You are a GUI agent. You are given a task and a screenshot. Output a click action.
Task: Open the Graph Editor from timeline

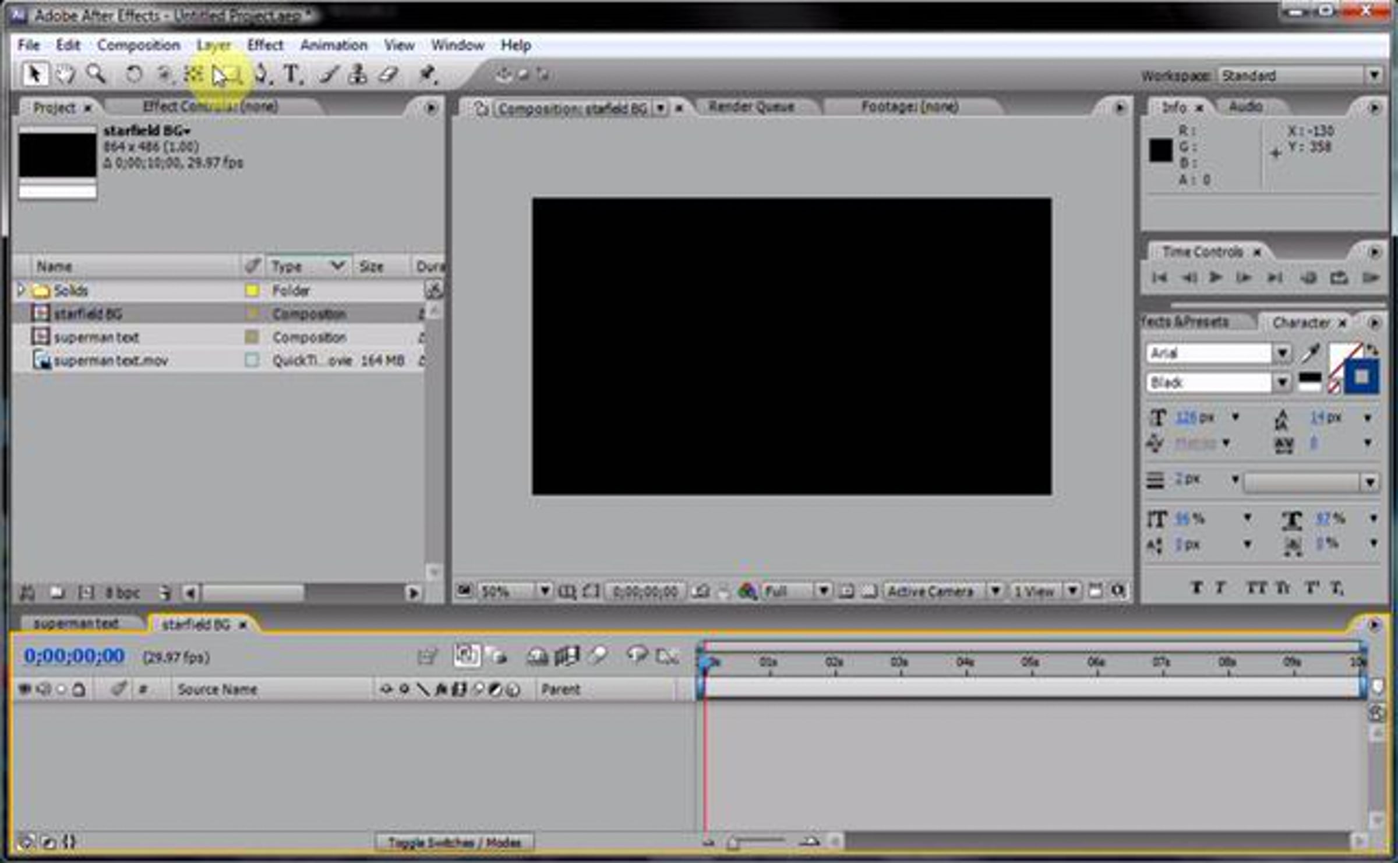click(x=667, y=657)
